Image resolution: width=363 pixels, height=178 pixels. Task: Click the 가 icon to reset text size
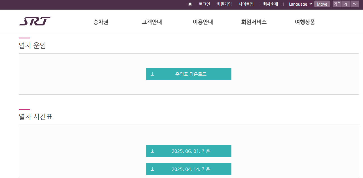[345, 4]
